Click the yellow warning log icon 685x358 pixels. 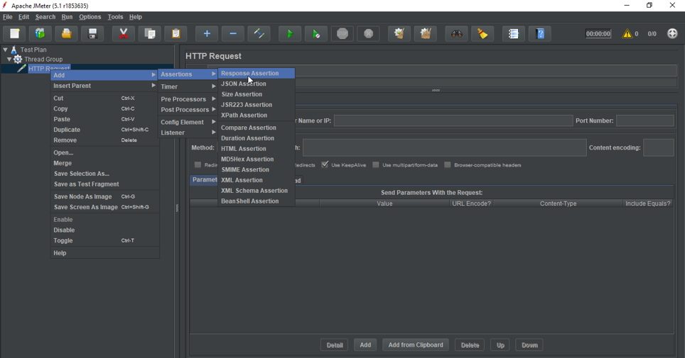pyautogui.click(x=627, y=33)
